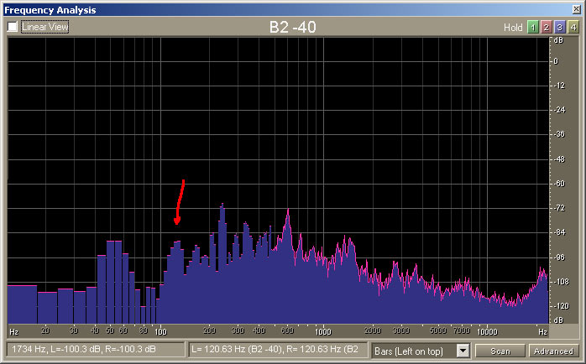Image resolution: width=586 pixels, height=364 pixels.
Task: Click the Hold label text
Action: pos(513,27)
